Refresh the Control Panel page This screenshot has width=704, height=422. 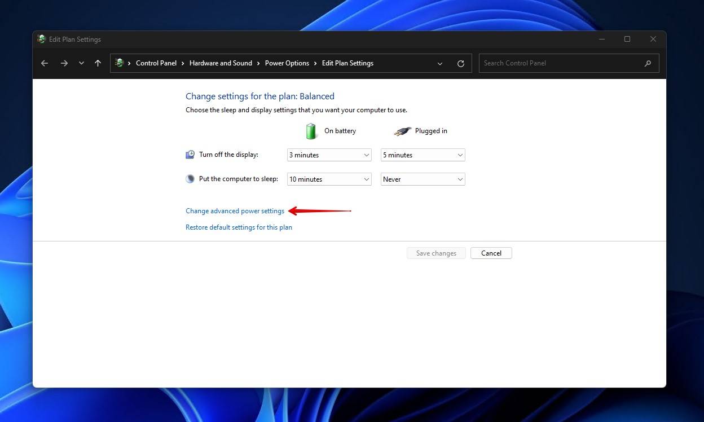(461, 63)
